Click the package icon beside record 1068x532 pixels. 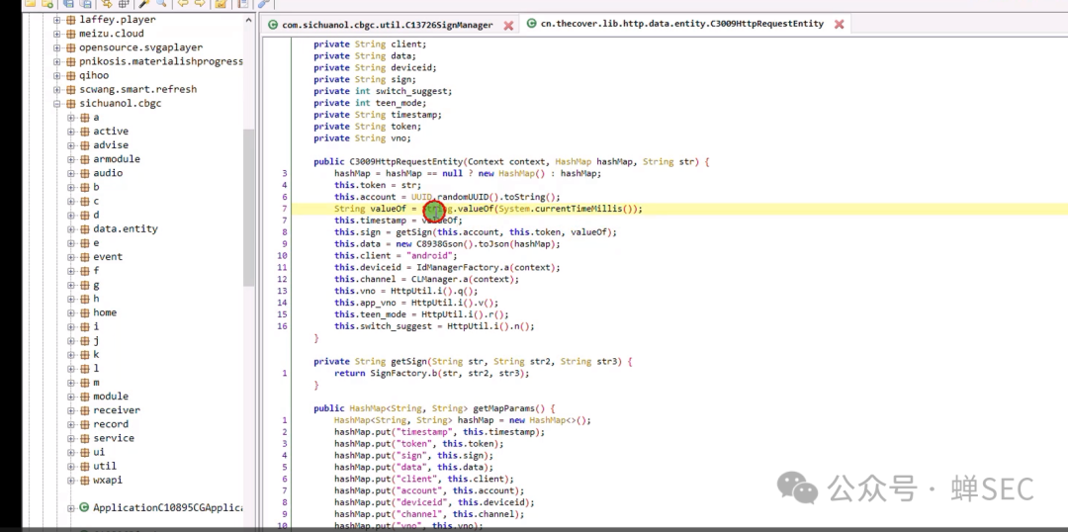pos(84,424)
